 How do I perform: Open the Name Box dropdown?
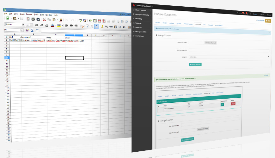(22, 30)
